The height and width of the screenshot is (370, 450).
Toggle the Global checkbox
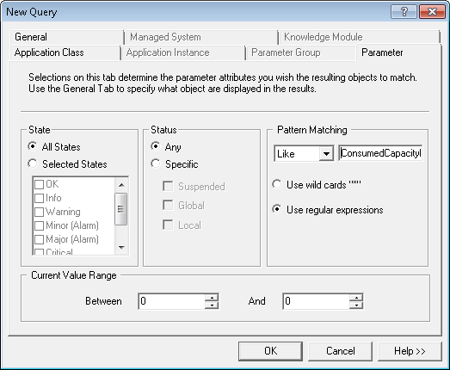(x=168, y=206)
